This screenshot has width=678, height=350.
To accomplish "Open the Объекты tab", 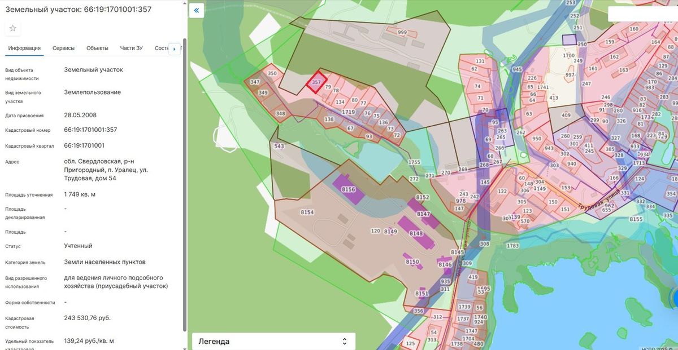I will tap(97, 48).
